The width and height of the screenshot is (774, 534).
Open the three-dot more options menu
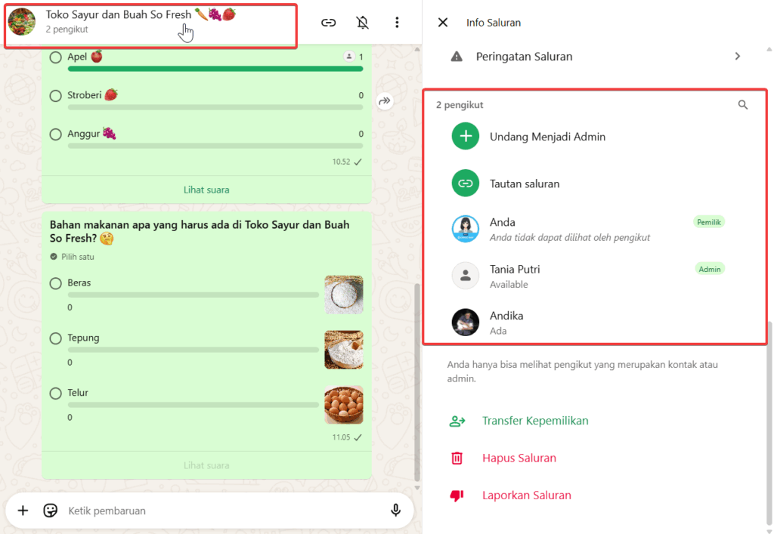click(x=397, y=23)
